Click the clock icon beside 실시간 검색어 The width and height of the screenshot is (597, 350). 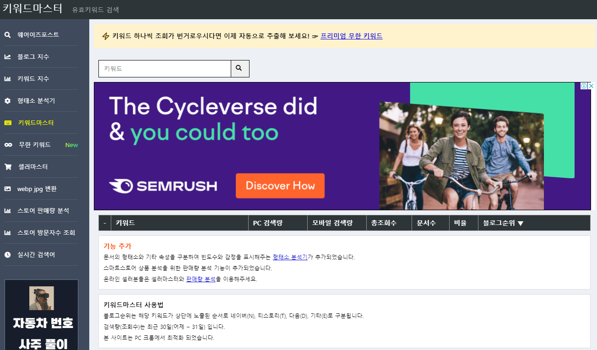pos(7,255)
